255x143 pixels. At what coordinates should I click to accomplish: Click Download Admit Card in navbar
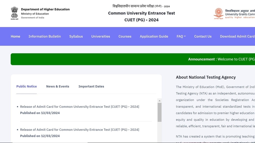point(237,37)
